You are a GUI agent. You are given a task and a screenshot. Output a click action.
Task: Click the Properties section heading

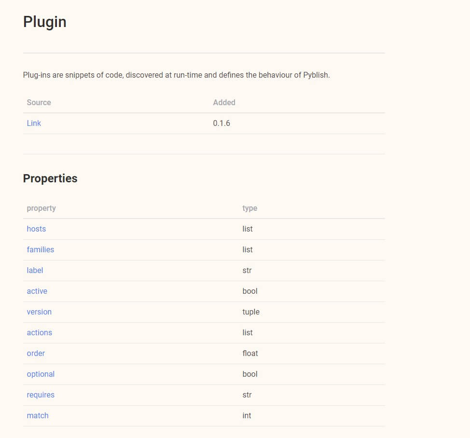point(50,178)
